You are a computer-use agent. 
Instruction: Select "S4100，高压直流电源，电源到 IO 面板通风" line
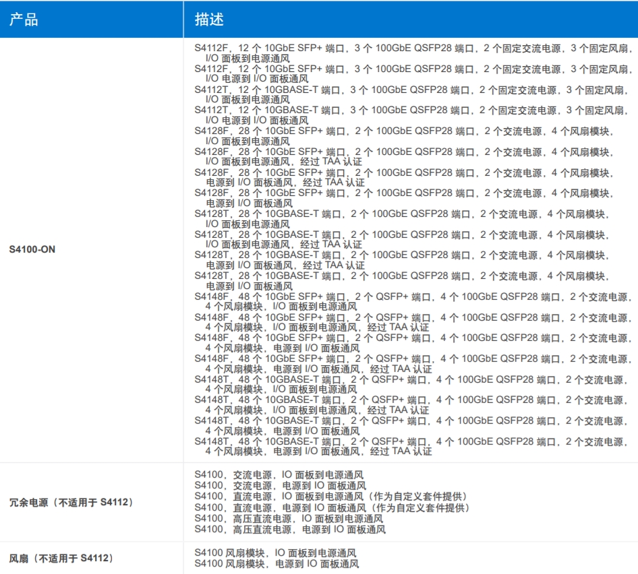click(289, 530)
